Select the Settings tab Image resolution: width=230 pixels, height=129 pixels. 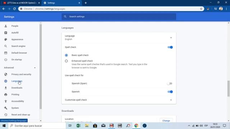click(61, 3)
